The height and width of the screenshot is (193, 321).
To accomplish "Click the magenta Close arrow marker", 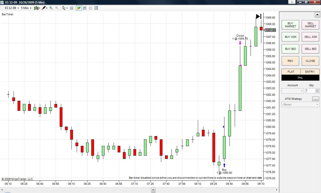I will click(240, 43).
